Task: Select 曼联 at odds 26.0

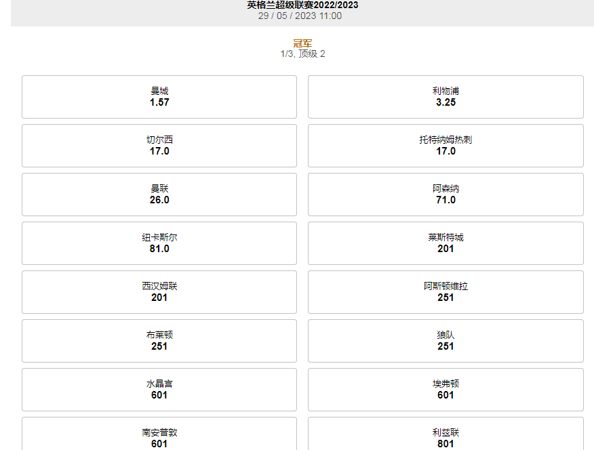Action: click(159, 195)
